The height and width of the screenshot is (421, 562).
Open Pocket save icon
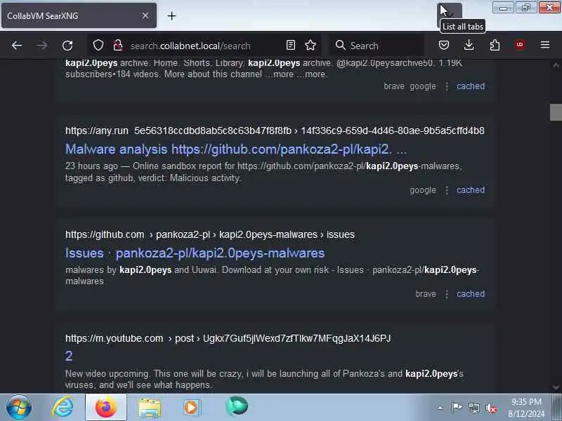click(444, 45)
